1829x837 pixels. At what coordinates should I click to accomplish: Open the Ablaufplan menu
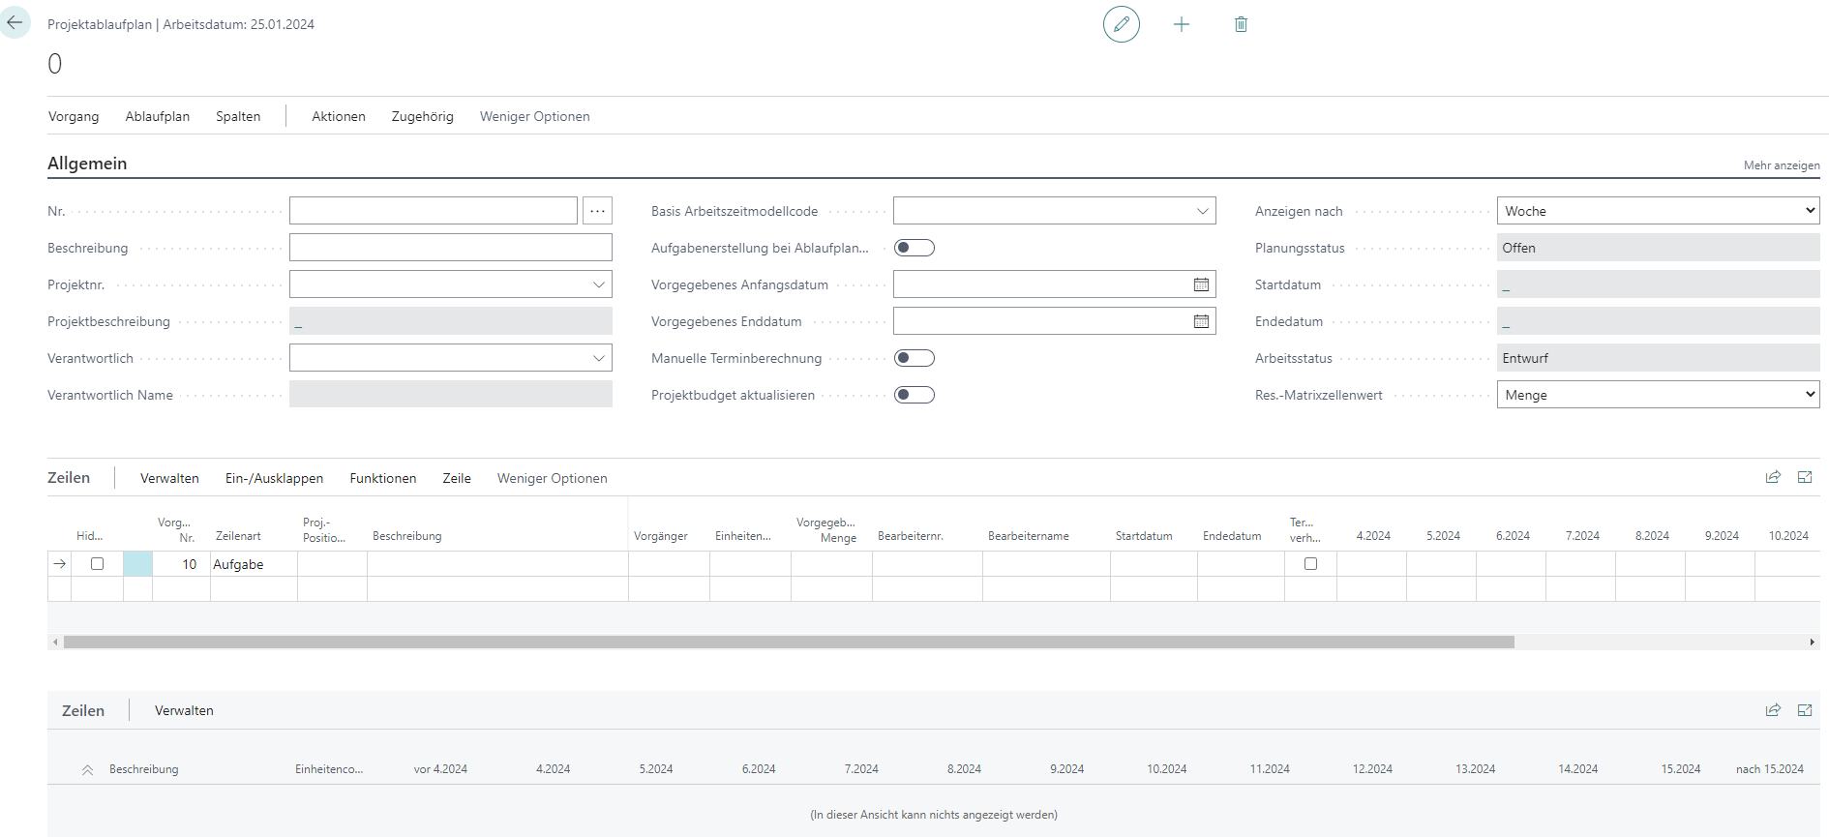(158, 116)
